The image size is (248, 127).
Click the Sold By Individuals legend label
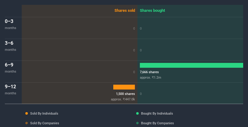click(x=44, y=113)
